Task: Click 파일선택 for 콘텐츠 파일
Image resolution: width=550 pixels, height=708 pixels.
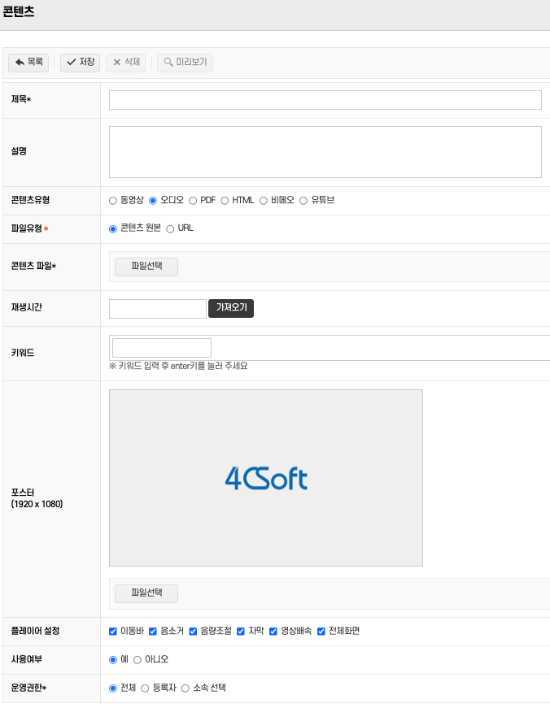Action: coord(146,267)
